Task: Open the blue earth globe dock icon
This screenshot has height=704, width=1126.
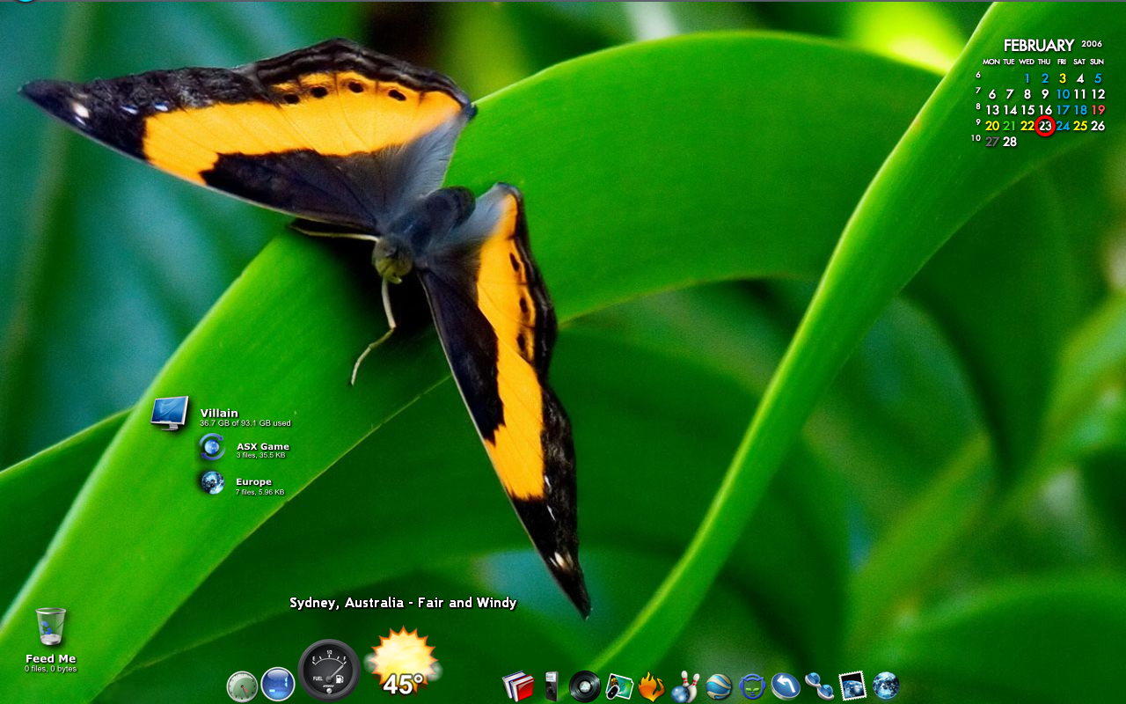Action: [886, 686]
